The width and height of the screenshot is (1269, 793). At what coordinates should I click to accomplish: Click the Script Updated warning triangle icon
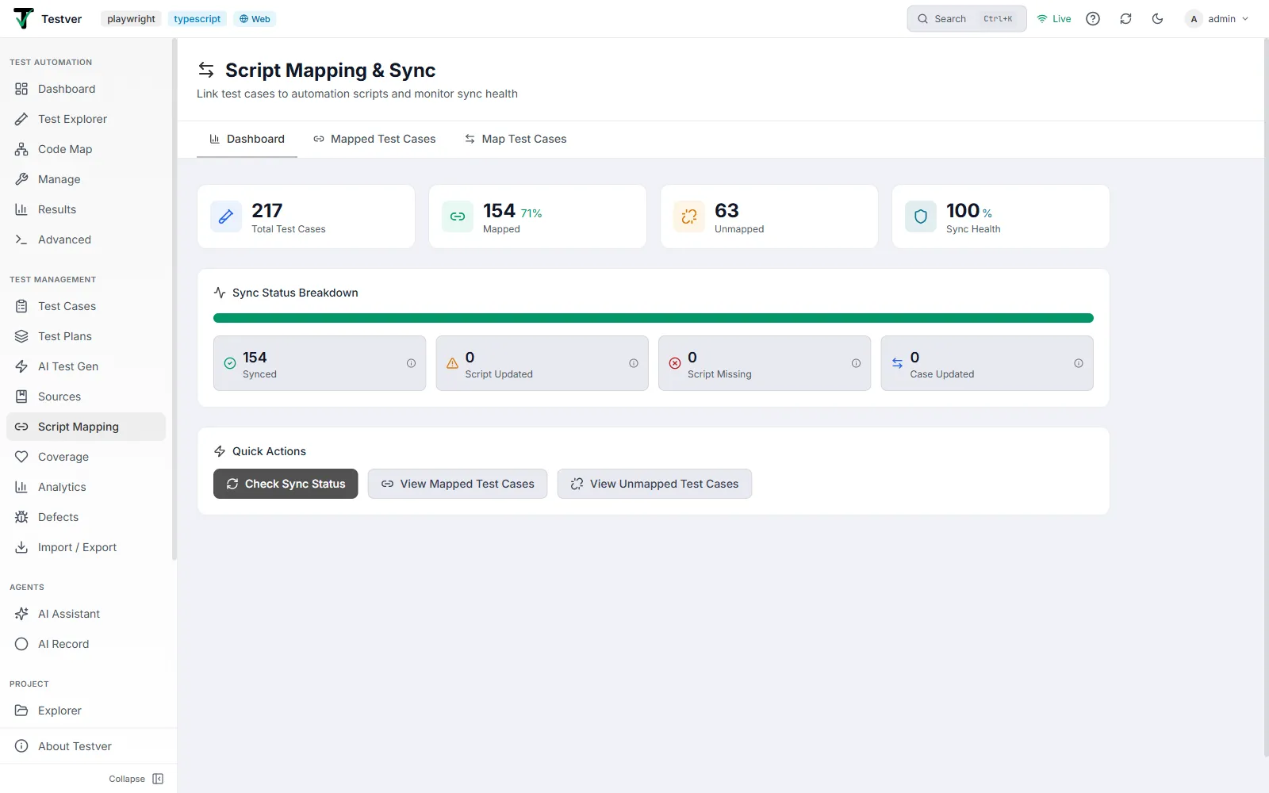(452, 363)
